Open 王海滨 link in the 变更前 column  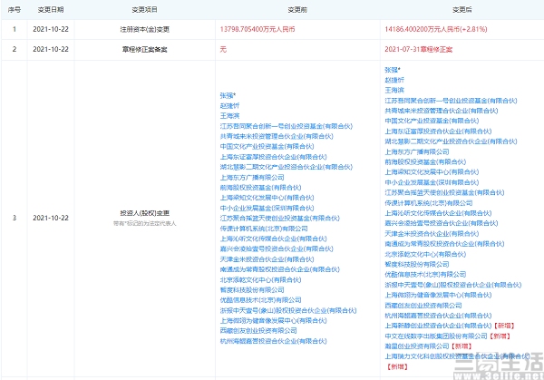(x=232, y=114)
